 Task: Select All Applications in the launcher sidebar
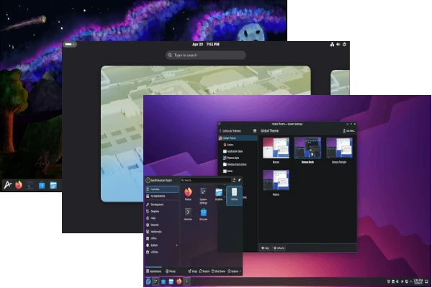162,197
